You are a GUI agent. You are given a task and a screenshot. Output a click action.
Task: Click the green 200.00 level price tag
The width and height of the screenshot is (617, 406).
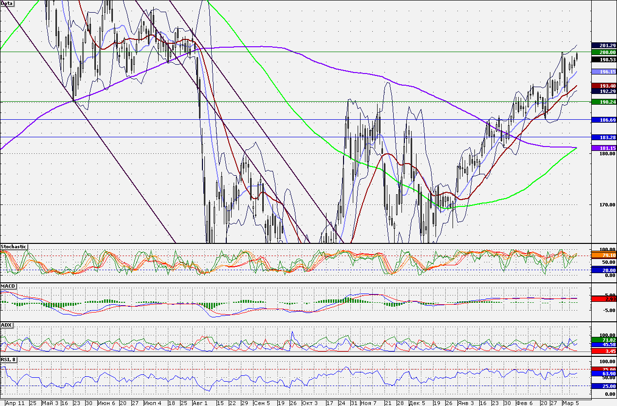604,52
